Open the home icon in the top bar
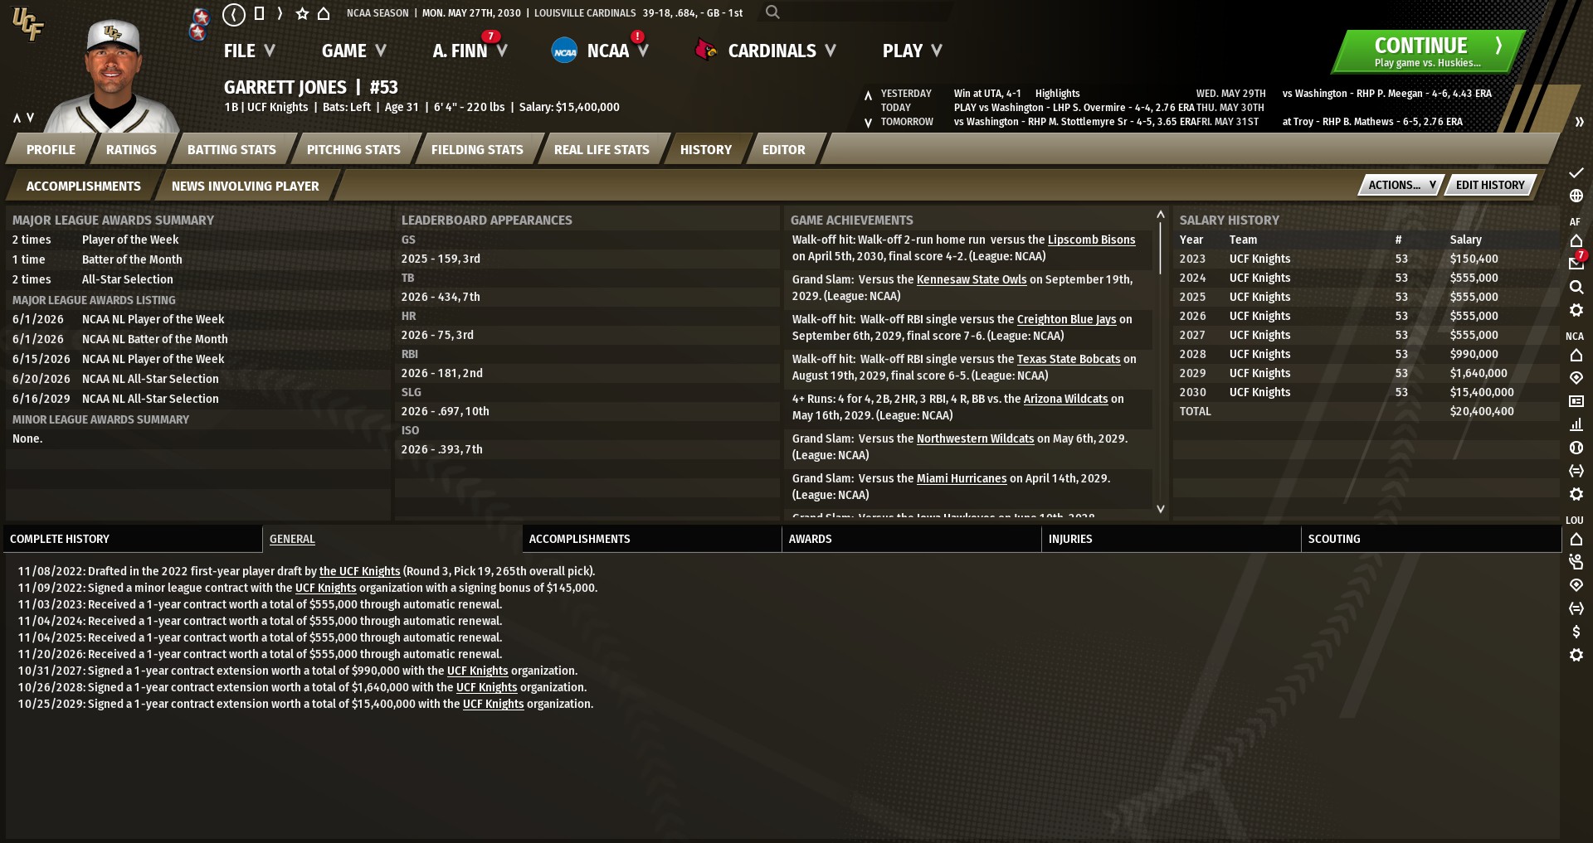Viewport: 1593px width, 843px height. (x=324, y=13)
